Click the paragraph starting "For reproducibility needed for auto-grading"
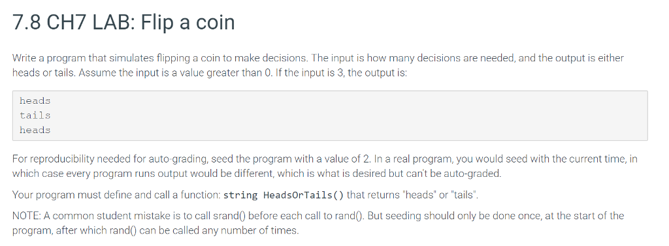The width and height of the screenshot is (669, 246). click(325, 166)
